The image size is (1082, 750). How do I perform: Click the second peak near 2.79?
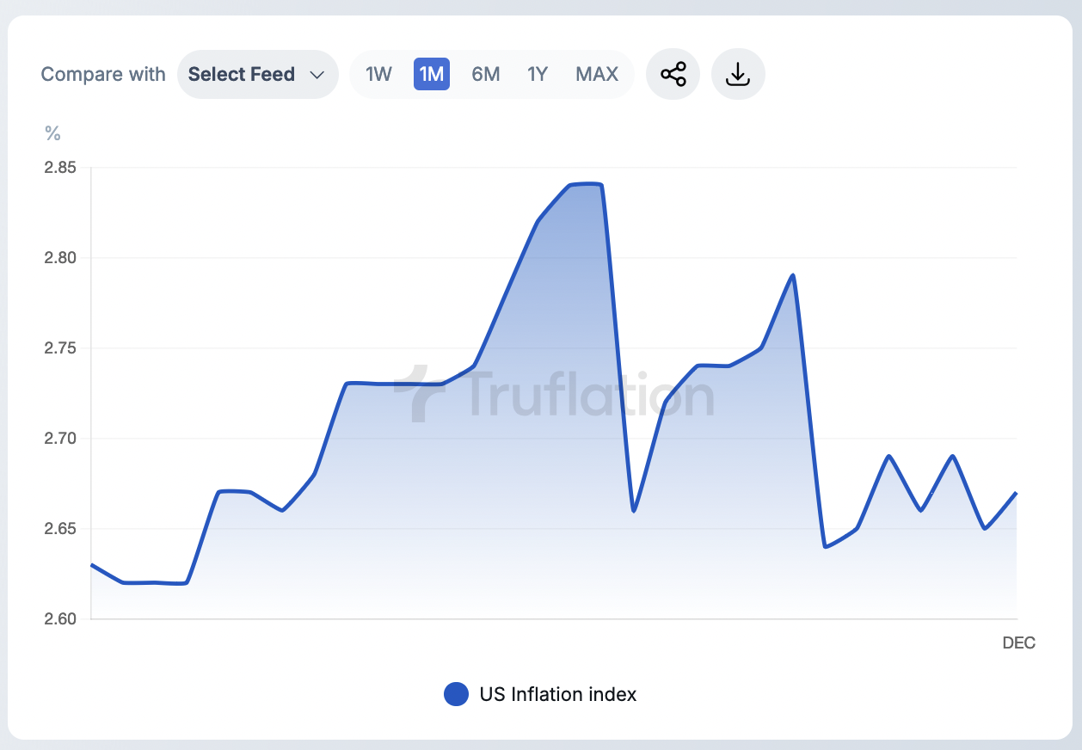tap(792, 275)
